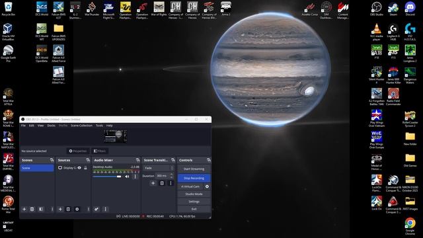This screenshot has height=238, width=423.
Task: Open the File menu in OBS
Action: (24, 126)
